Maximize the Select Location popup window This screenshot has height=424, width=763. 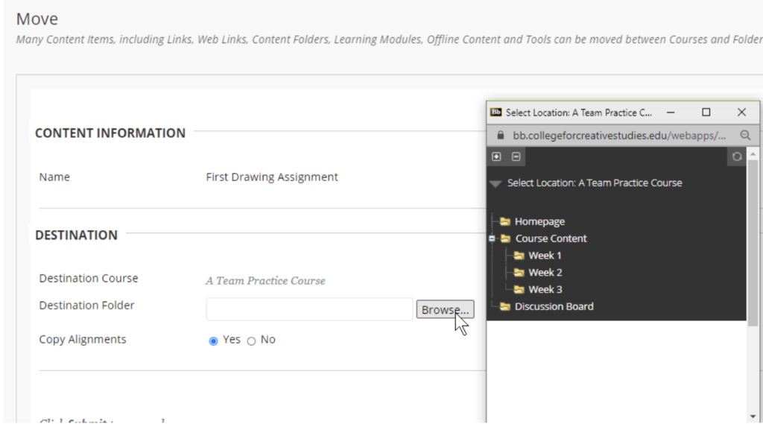click(706, 113)
